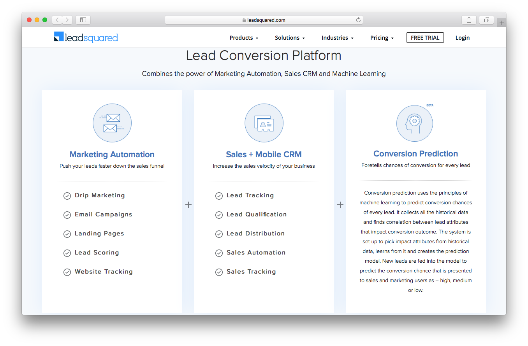
Task: Click the Marketing Automation envelopes icon
Action: click(x=112, y=123)
